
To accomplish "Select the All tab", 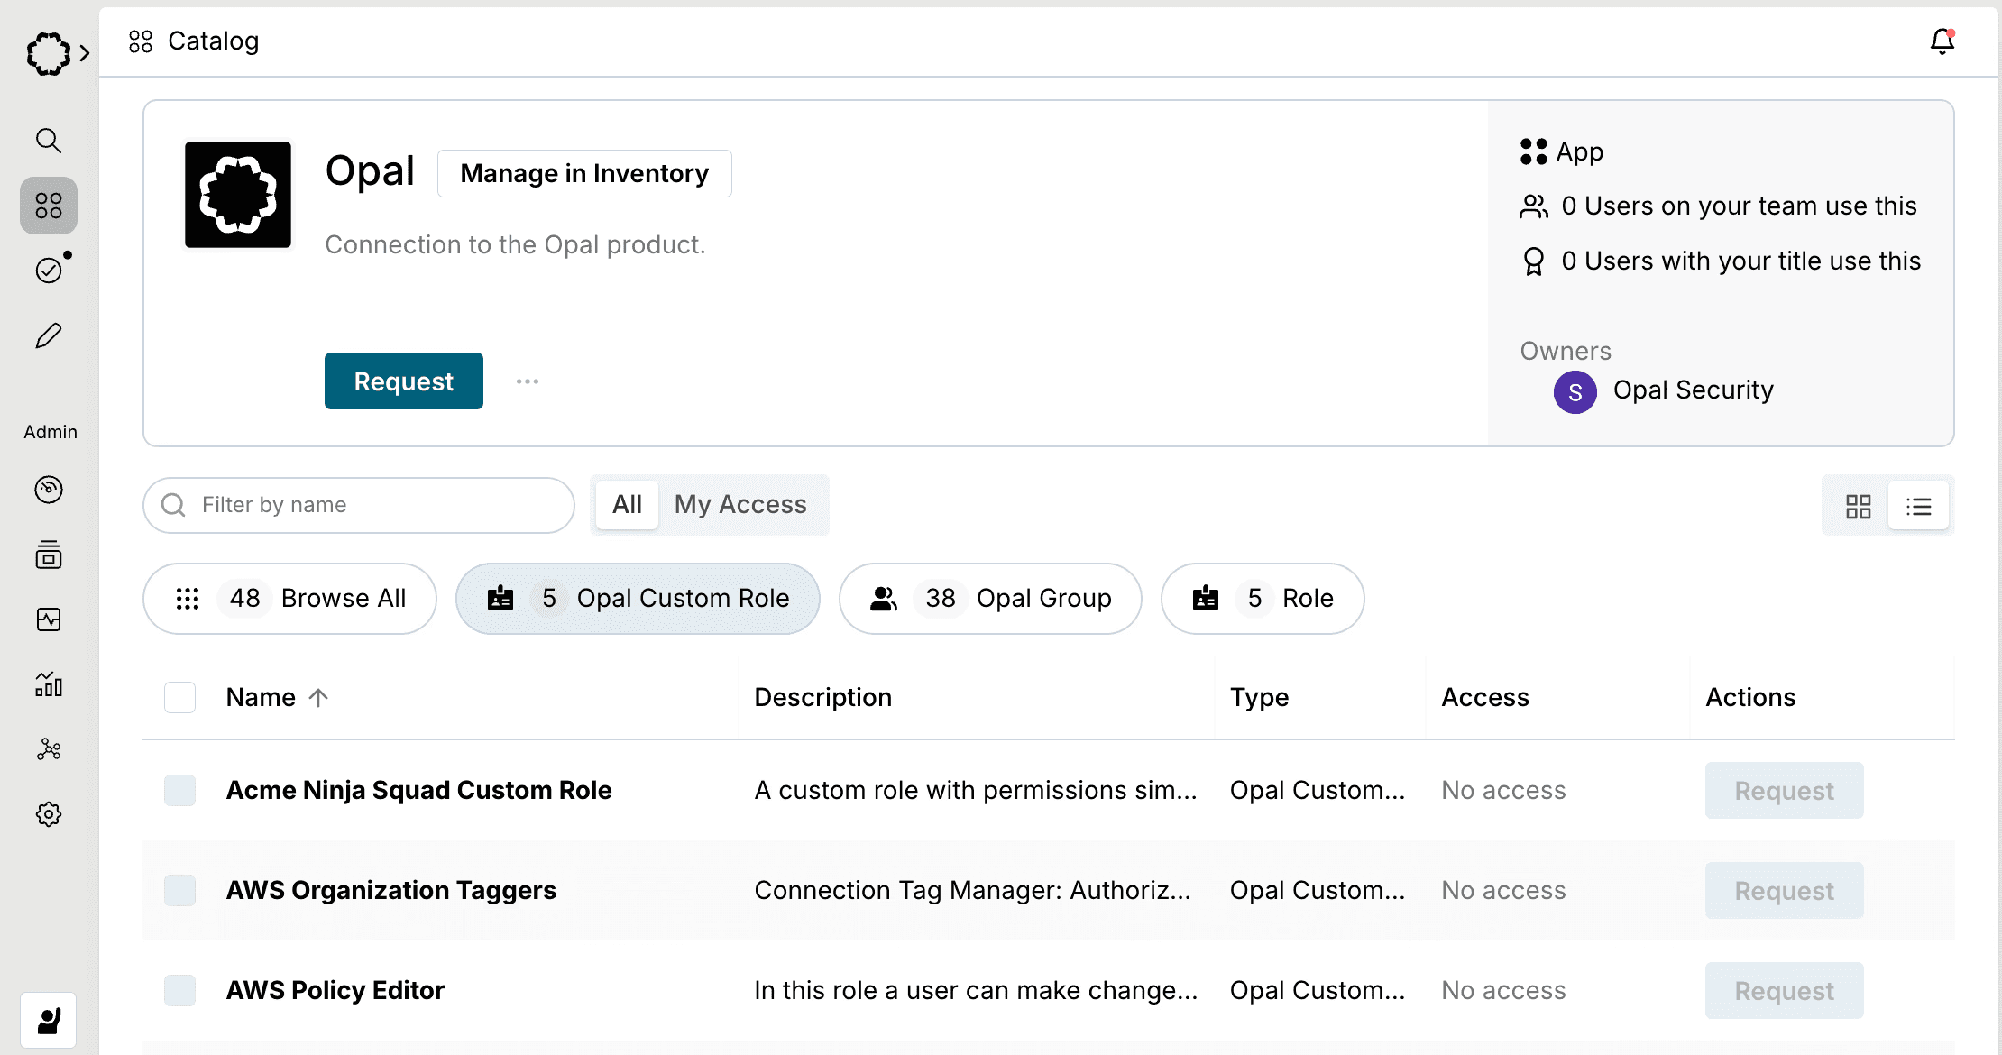I will (627, 505).
